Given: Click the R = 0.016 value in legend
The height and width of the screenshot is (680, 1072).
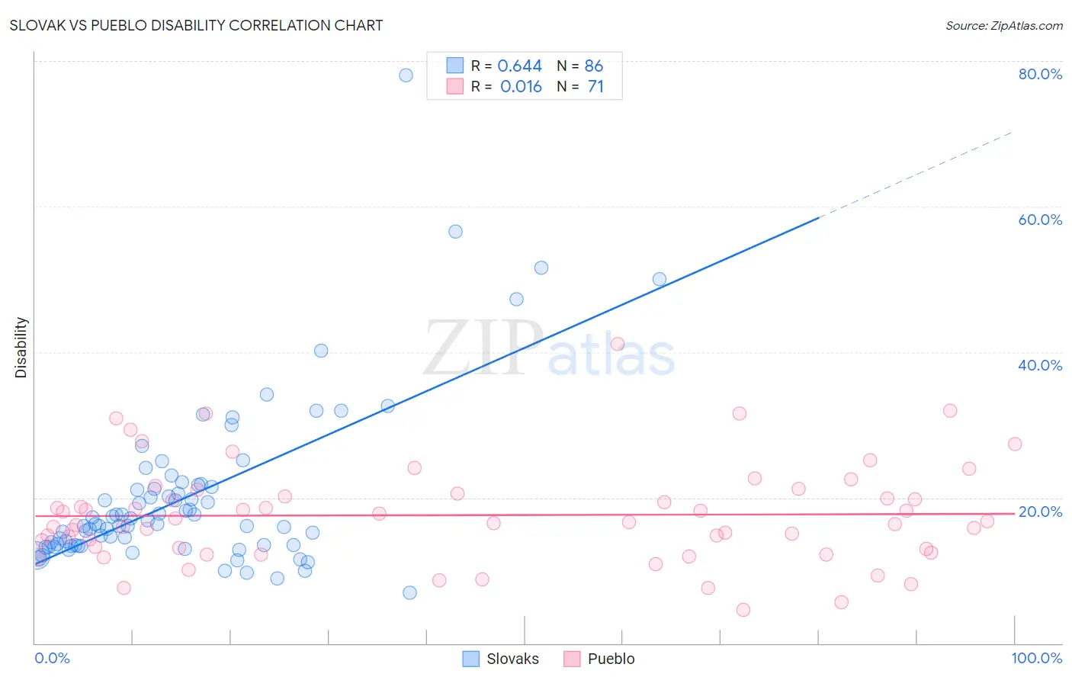Looking at the screenshot, I should click(x=506, y=86).
